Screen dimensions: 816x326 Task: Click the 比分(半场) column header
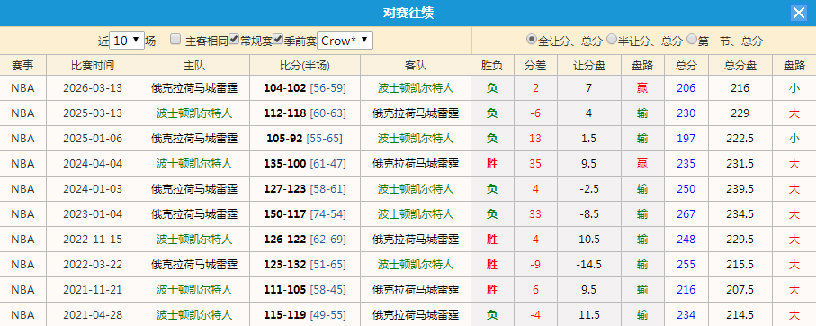pos(305,65)
